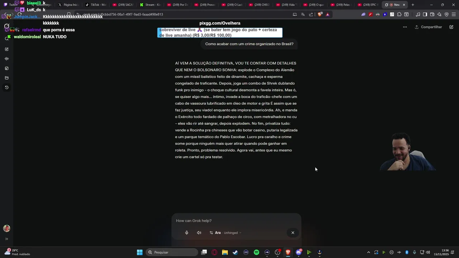Open the Grok logo home icon
Viewport: 459px width, 258px height.
coord(6,27)
